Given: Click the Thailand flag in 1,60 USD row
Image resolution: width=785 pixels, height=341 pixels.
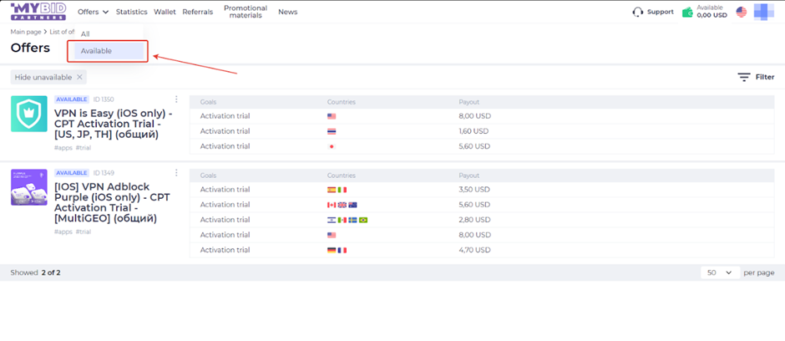Looking at the screenshot, I should [x=332, y=132].
